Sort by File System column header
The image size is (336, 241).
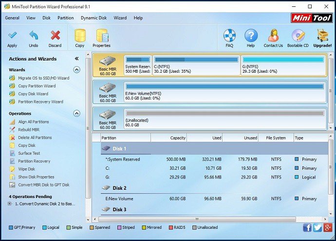pos(276,138)
